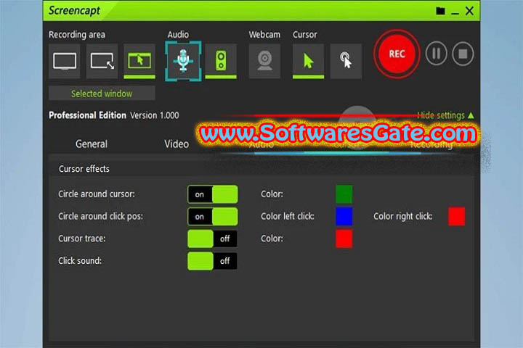The image size is (523, 348).
Task: Toggle cursor click effect icon
Action: pyautogui.click(x=346, y=61)
